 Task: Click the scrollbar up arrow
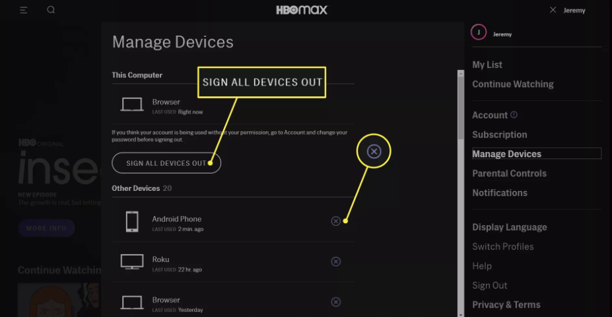[461, 73]
